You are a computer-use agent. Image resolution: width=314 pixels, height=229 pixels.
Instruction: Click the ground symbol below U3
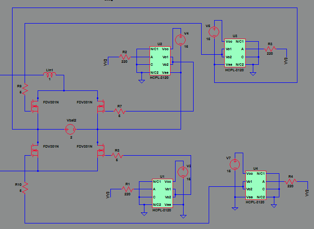[x=253, y=73]
